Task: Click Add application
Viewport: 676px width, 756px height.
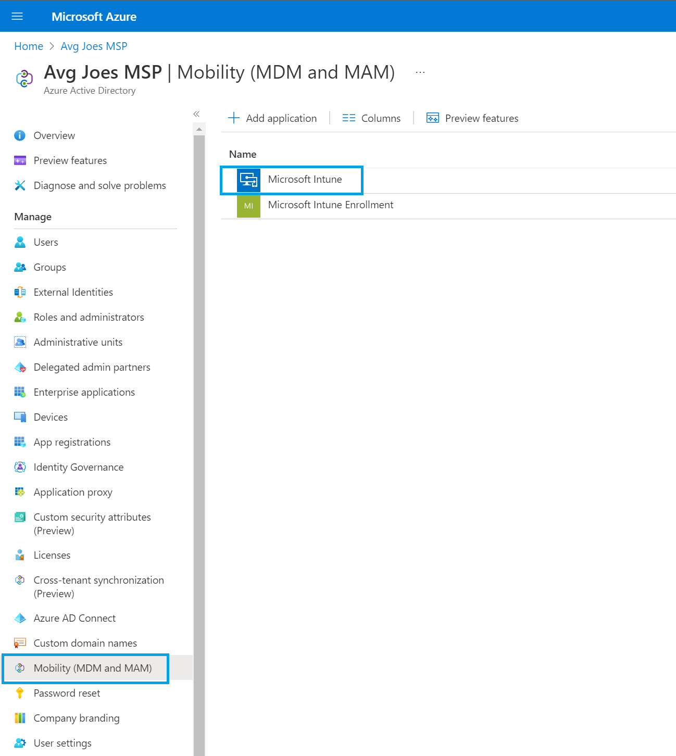Action: tap(273, 118)
